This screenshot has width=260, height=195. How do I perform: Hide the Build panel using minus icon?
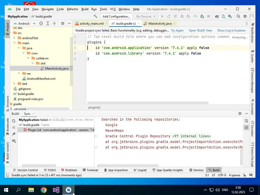(x=246, y=113)
